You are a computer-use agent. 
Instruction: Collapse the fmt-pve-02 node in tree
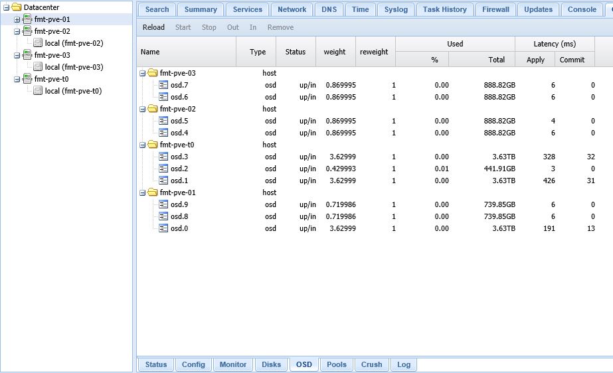pos(17,31)
